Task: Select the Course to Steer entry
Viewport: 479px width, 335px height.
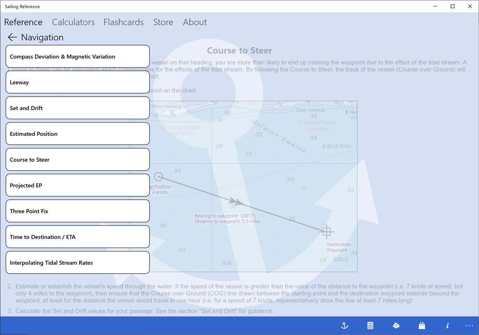Action: (77, 159)
